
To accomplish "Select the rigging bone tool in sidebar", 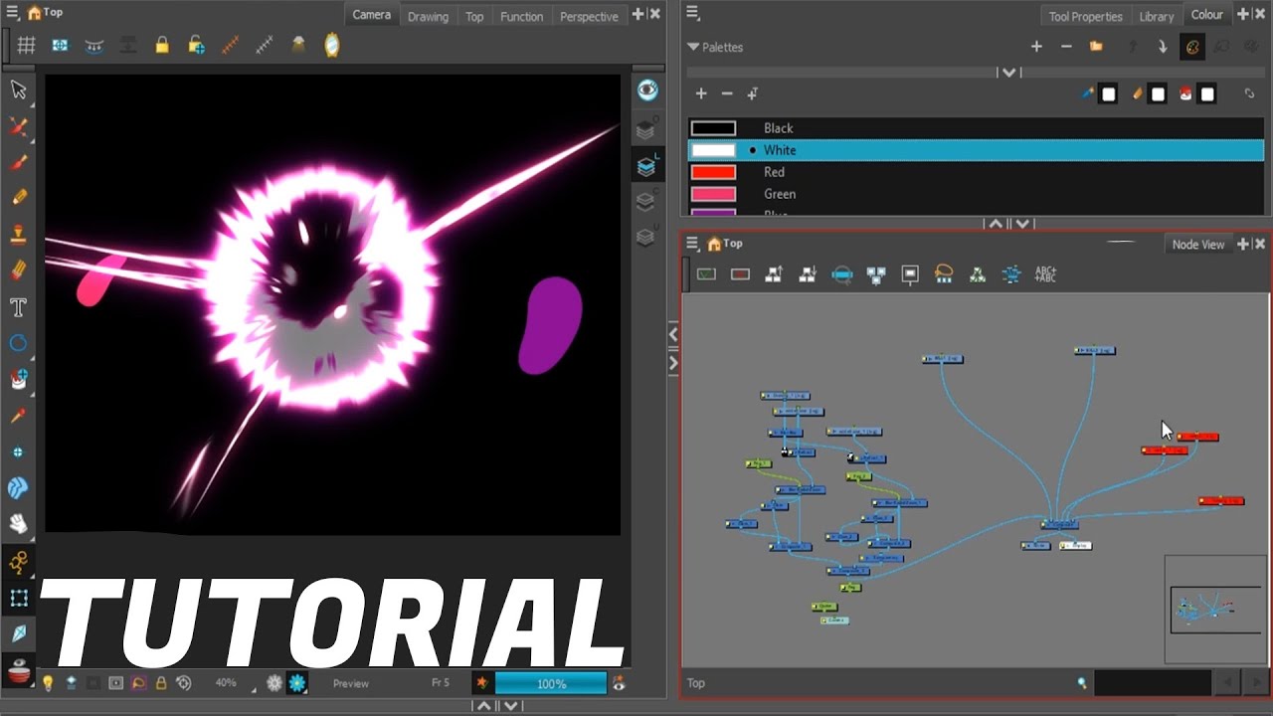I will click(18, 562).
